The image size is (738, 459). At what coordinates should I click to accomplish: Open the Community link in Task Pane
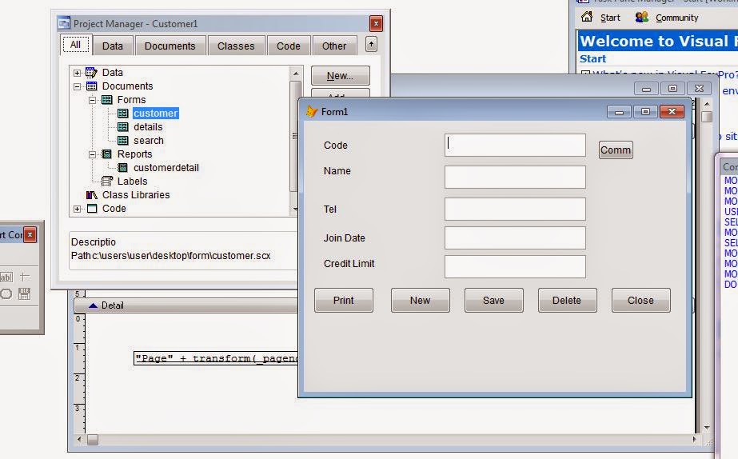click(x=676, y=18)
